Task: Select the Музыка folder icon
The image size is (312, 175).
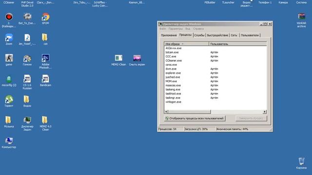Action: [x=8, y=120]
